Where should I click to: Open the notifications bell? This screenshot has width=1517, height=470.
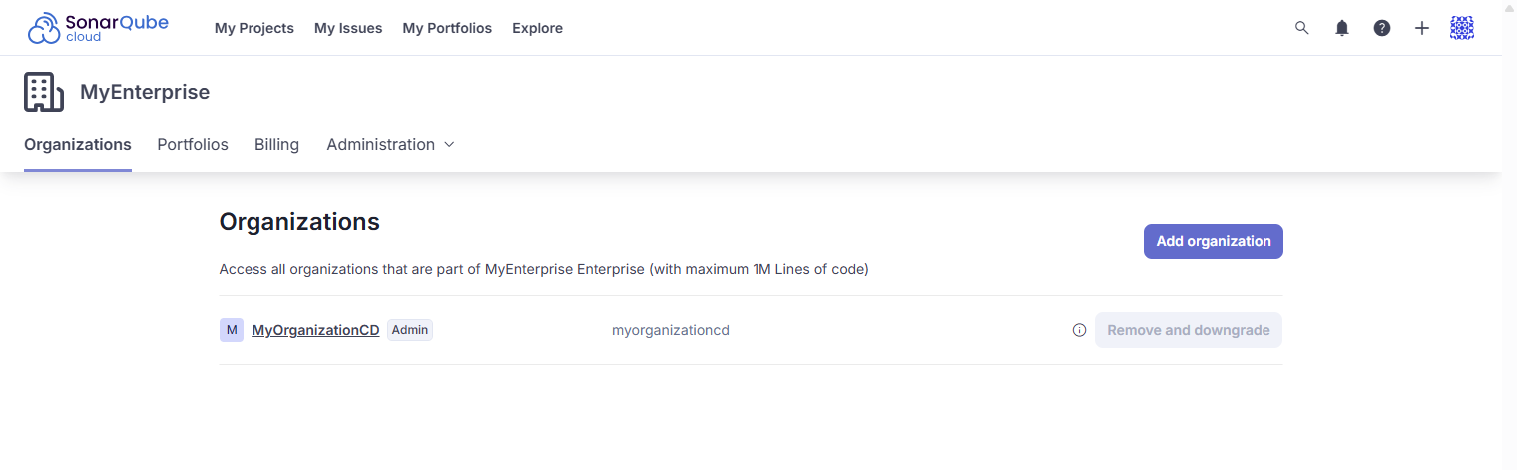[x=1342, y=28]
